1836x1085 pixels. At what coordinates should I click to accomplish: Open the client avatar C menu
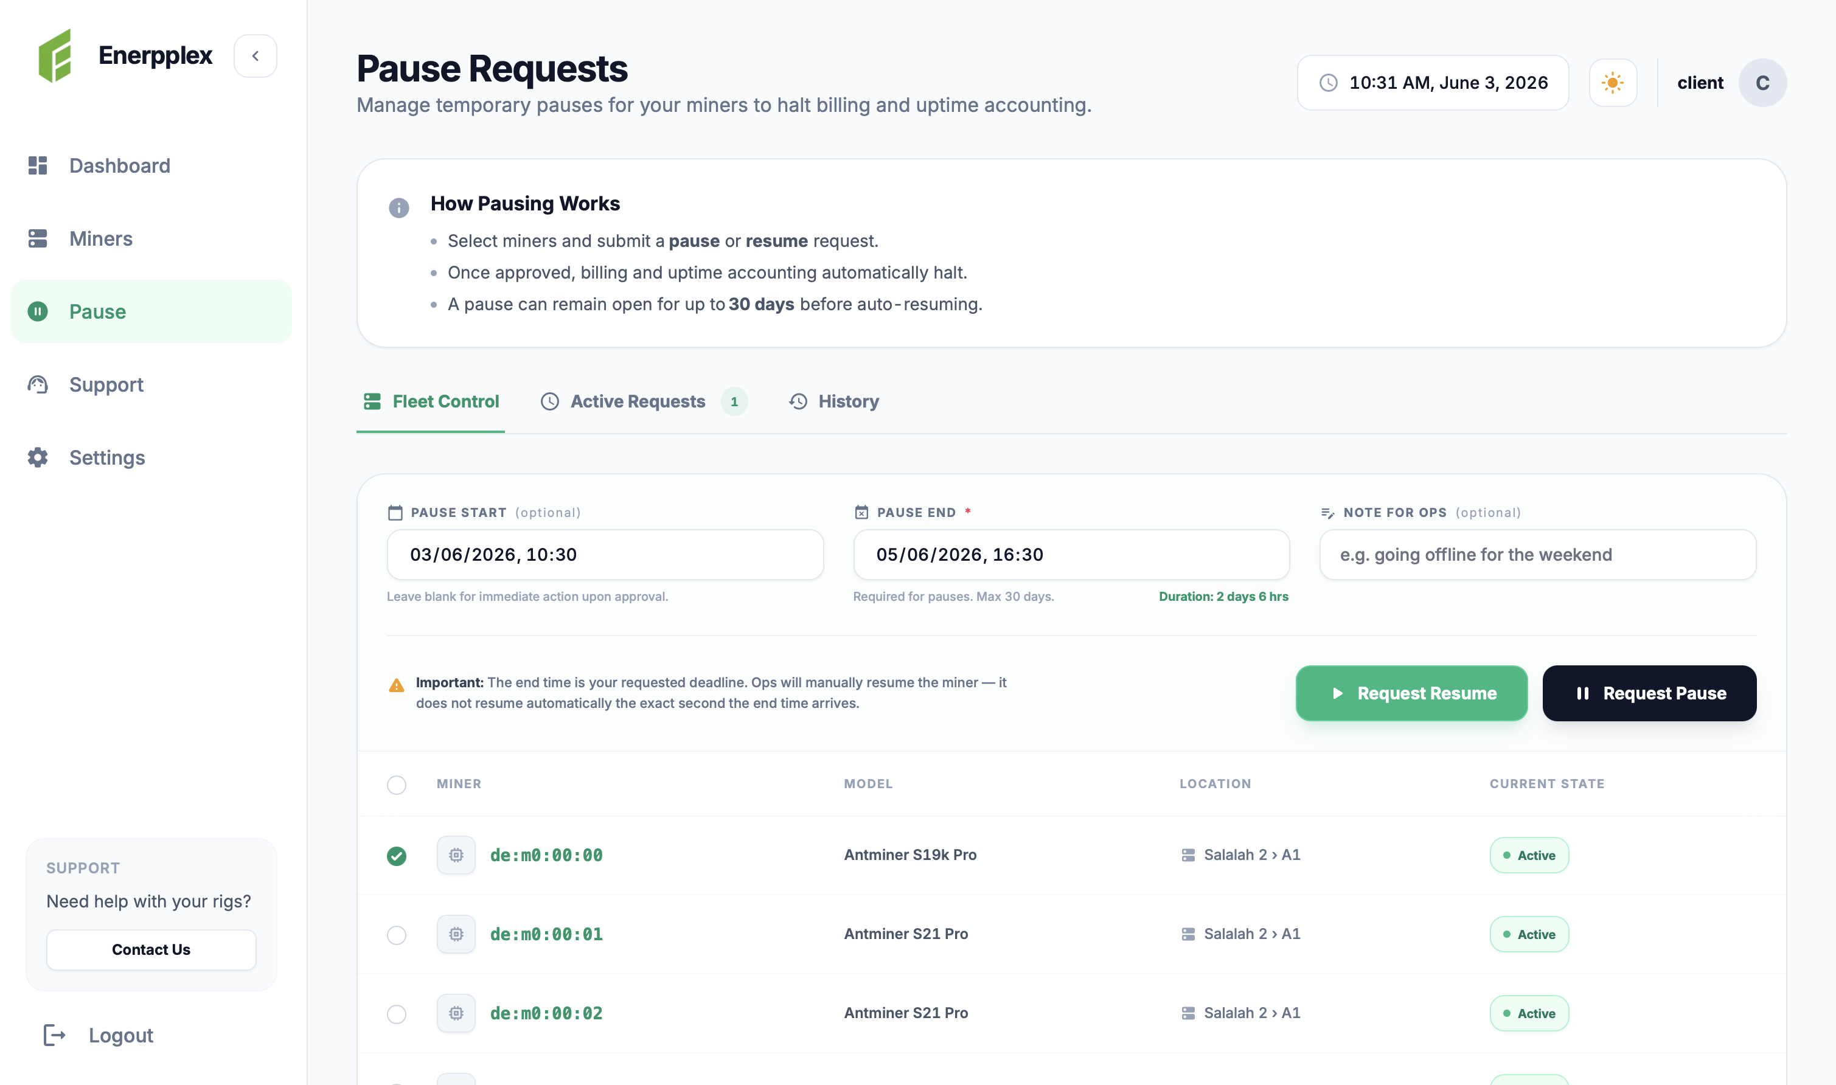[x=1763, y=83]
